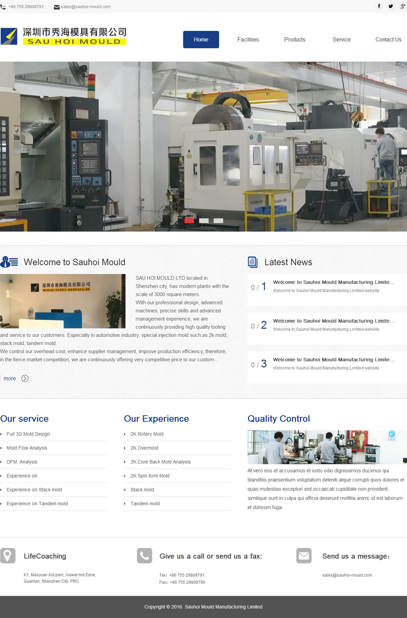
Task: Open DFM Analysis service link
Action: pos(22,462)
